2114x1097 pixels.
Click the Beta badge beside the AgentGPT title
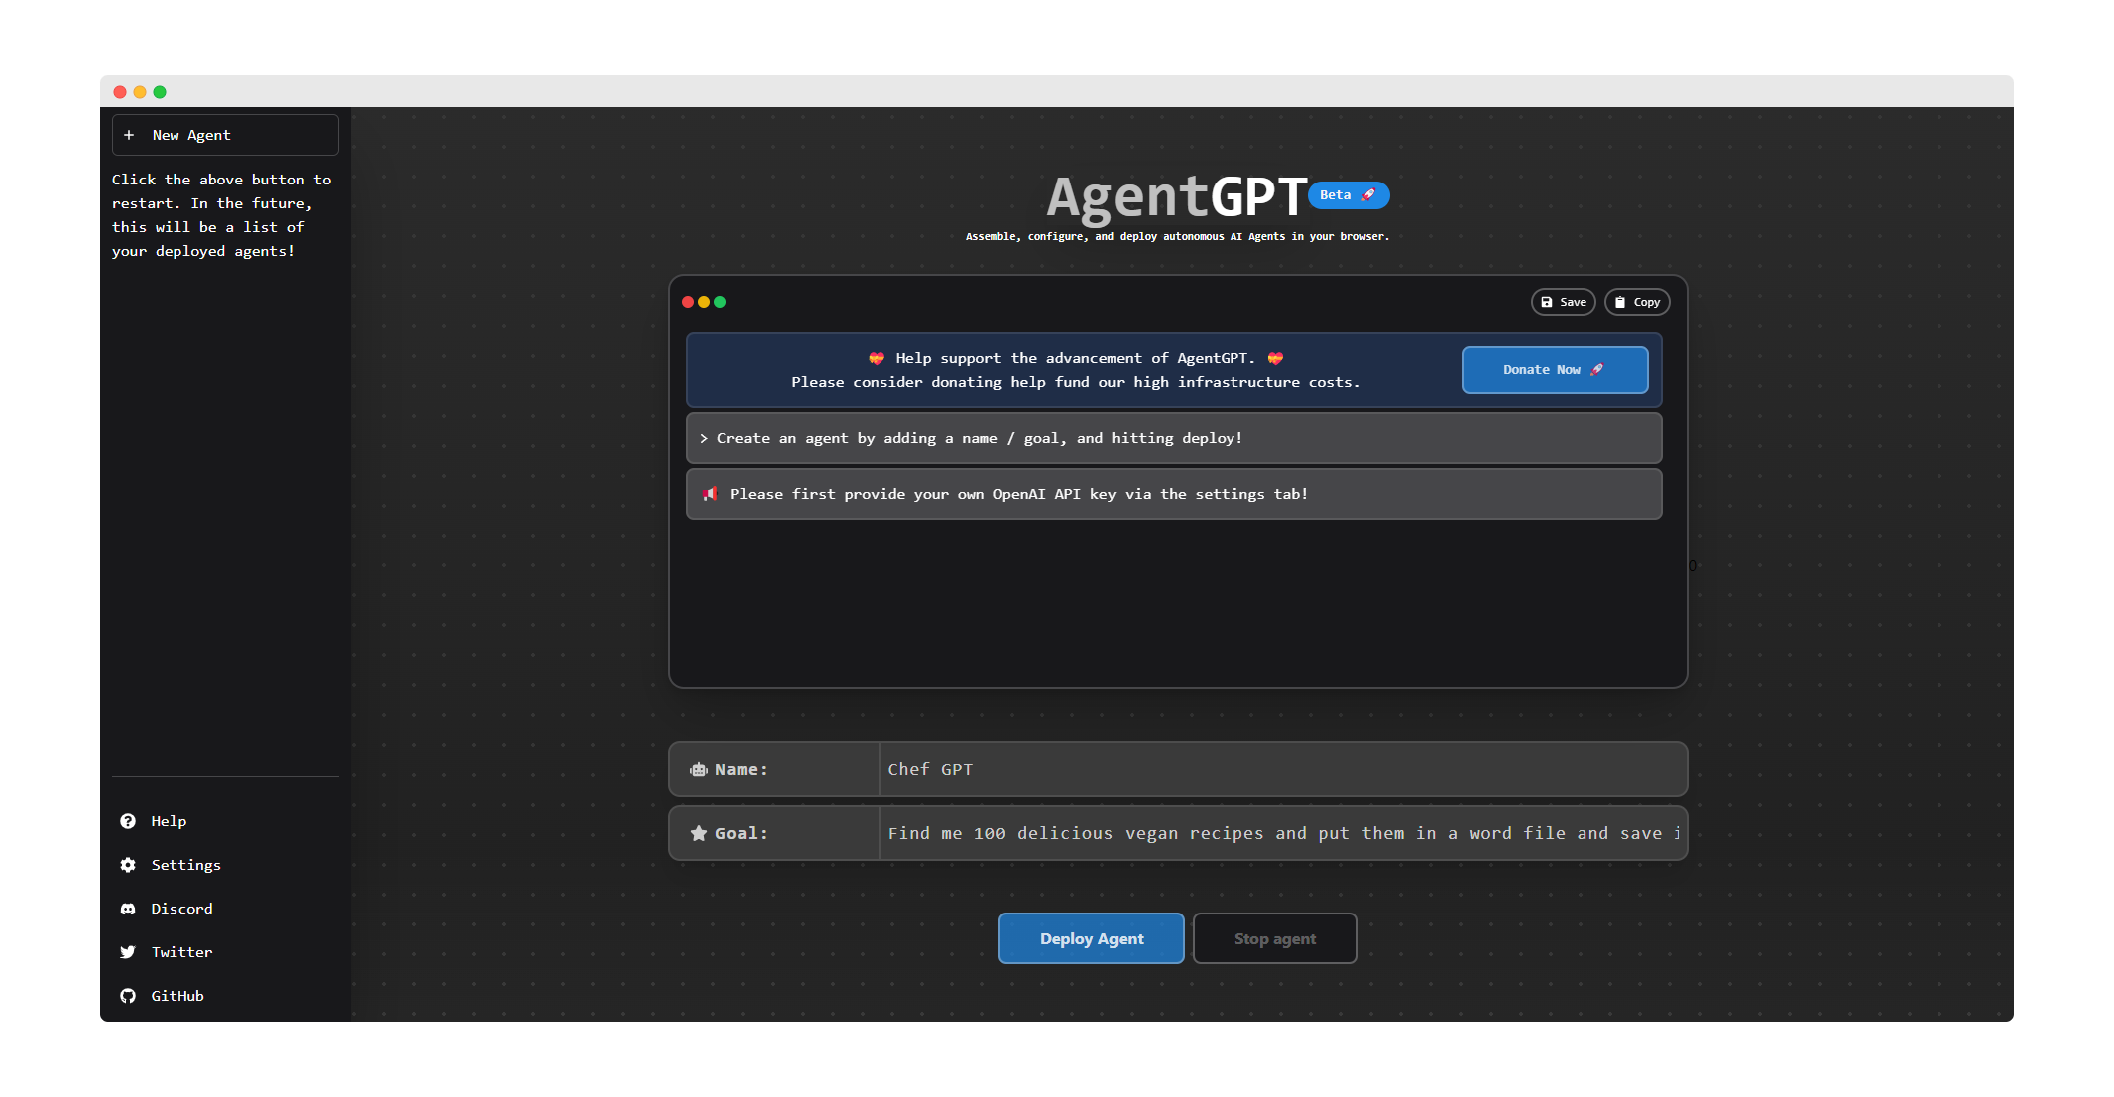1348,195
